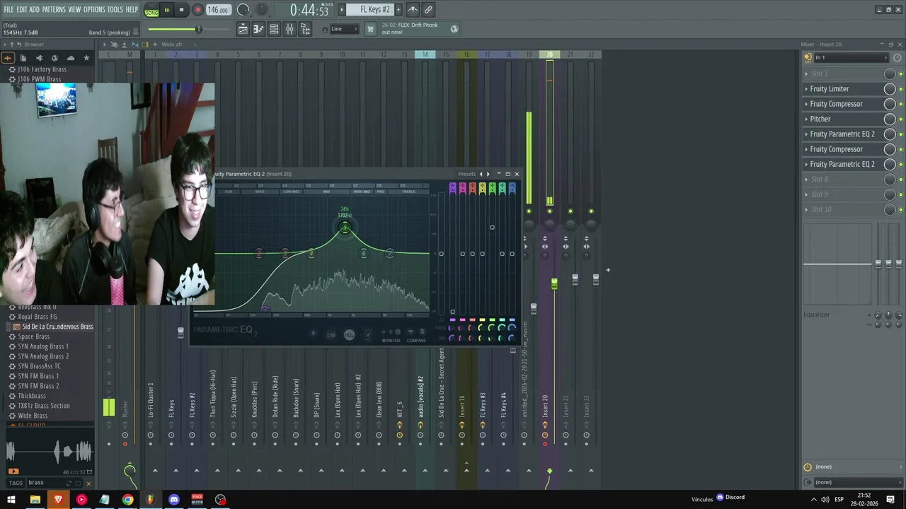Select the browser Sounds waveform tab icon

pos(8,58)
